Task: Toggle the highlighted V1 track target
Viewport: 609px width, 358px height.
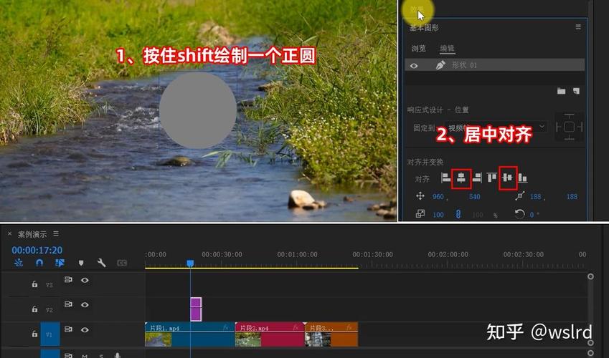Action: pyautogui.click(x=50, y=334)
